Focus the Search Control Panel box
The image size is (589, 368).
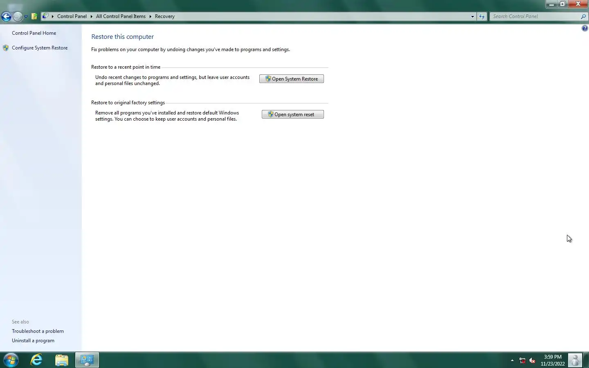pos(535,16)
